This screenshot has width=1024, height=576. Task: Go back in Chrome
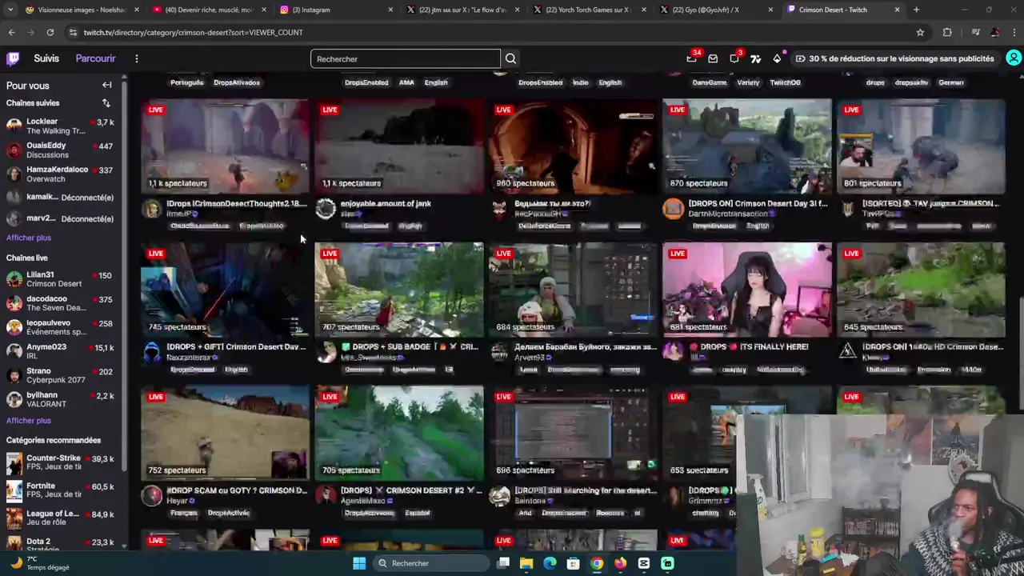pos(11,32)
